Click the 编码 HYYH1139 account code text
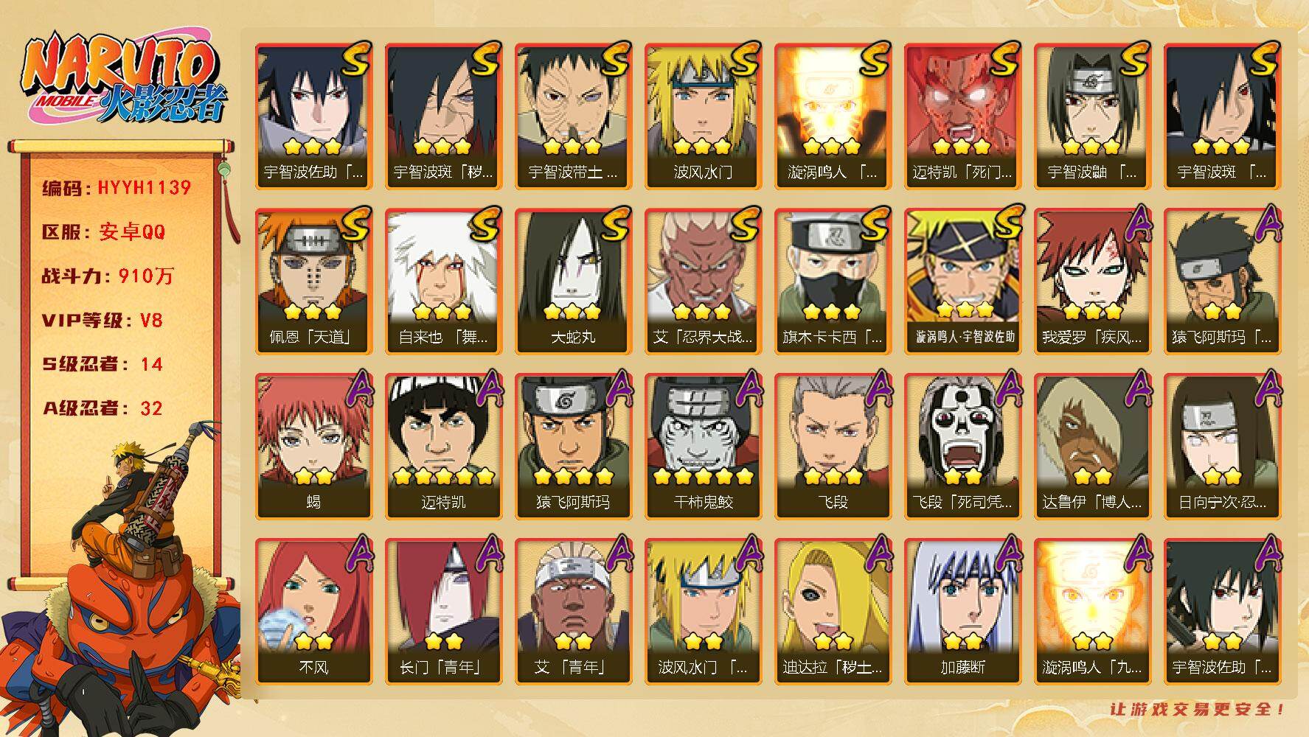This screenshot has height=737, width=1309. coord(117,188)
